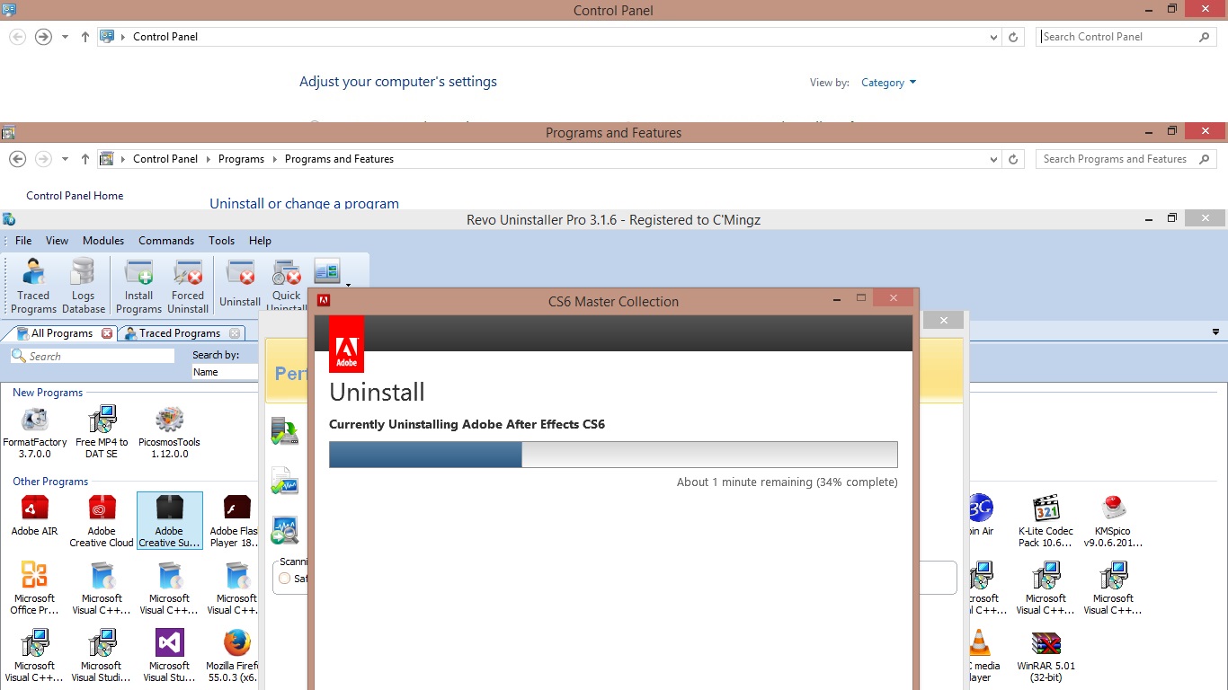The width and height of the screenshot is (1228, 690).
Task: Click the Uninstall or change a program link
Action: pos(304,204)
